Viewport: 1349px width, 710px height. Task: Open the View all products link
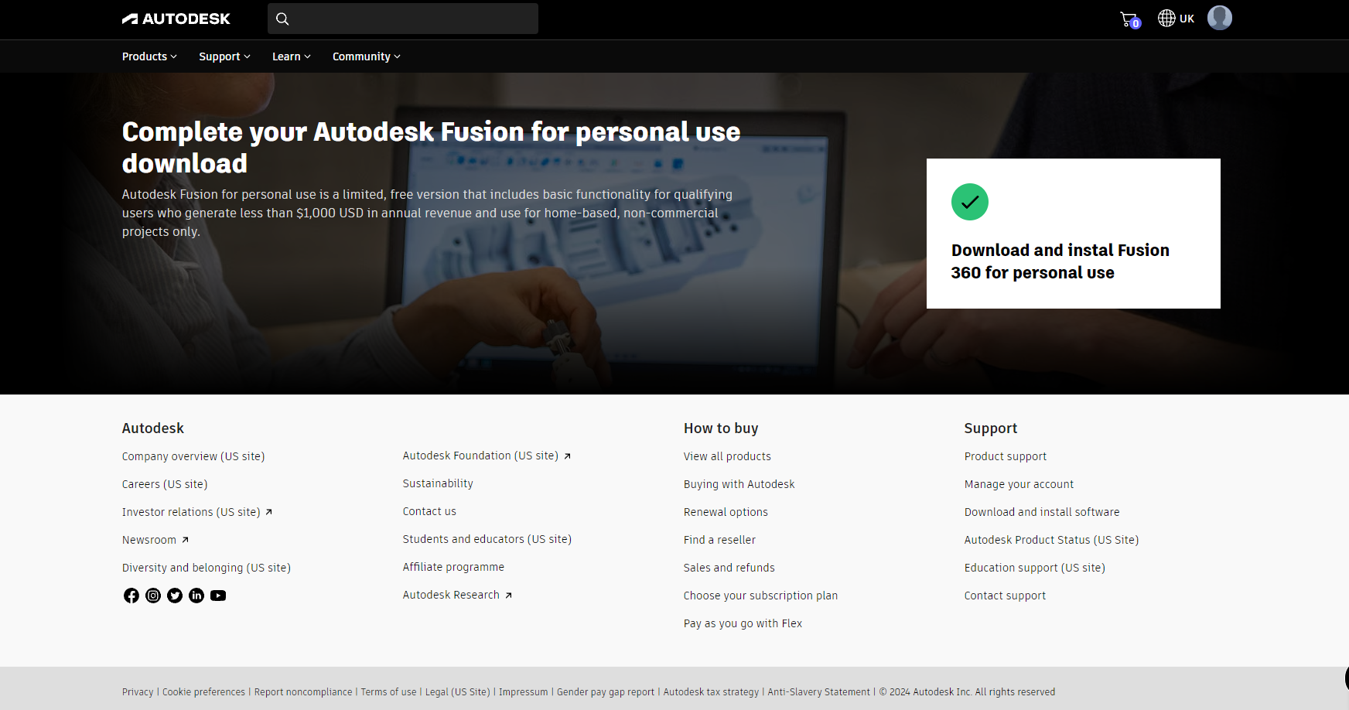pyautogui.click(x=727, y=456)
